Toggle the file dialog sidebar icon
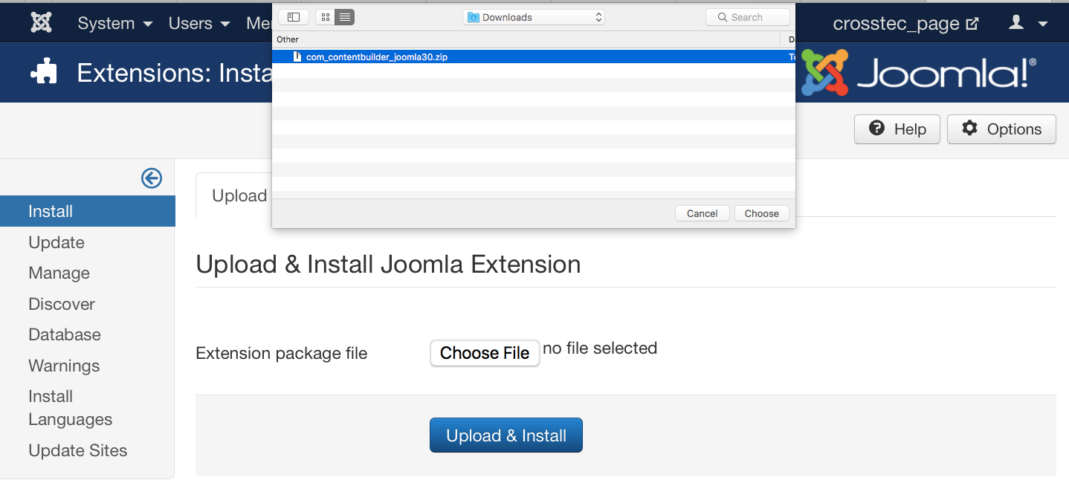The width and height of the screenshot is (1069, 483). pyautogui.click(x=294, y=17)
